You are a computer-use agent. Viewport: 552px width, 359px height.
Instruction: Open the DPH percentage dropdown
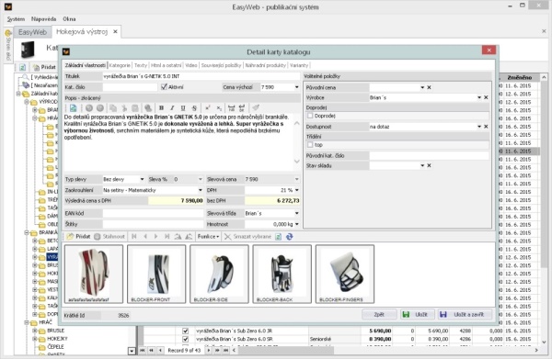pyautogui.click(x=297, y=190)
